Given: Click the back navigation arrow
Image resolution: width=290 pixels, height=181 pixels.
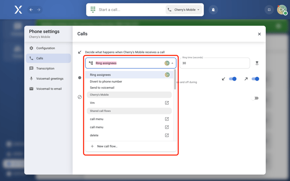Looking at the screenshot, I should (x=31, y=10).
